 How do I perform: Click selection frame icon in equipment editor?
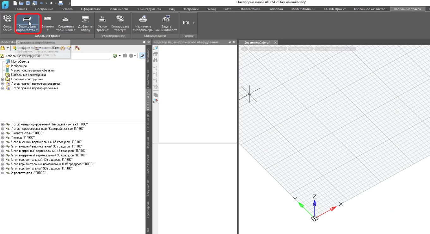[x=156, y=48]
